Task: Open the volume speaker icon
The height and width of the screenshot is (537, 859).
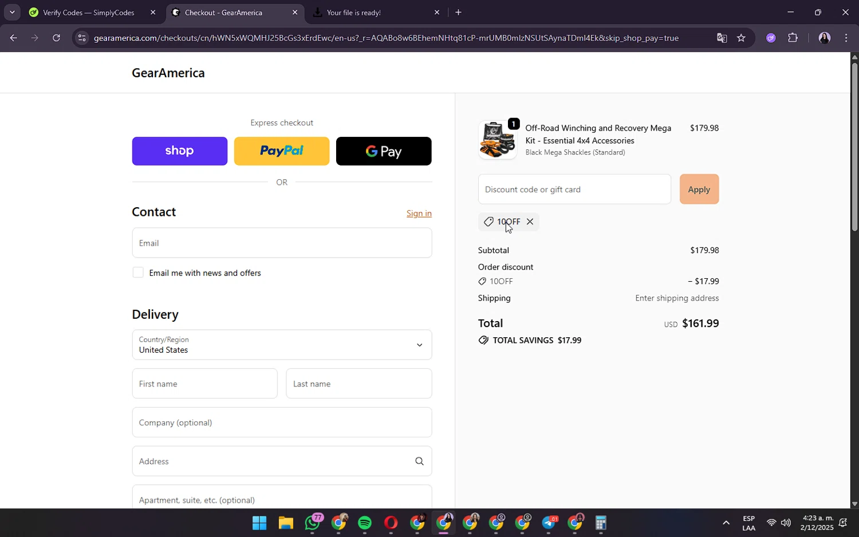Action: [786, 523]
